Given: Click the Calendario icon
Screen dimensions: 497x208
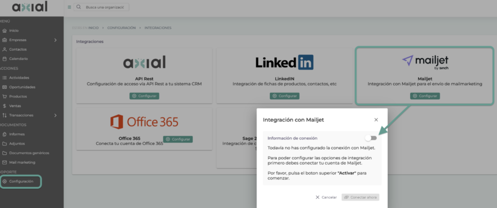Looking at the screenshot, I should [x=4, y=59].
